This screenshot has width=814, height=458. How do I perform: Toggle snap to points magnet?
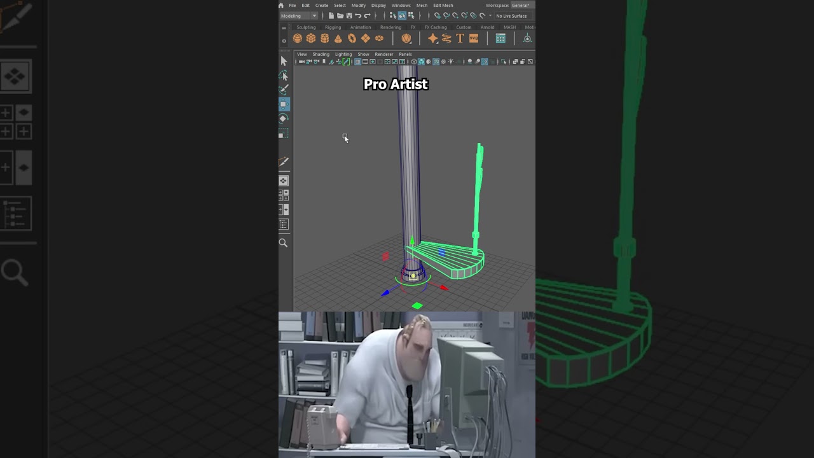click(x=455, y=16)
